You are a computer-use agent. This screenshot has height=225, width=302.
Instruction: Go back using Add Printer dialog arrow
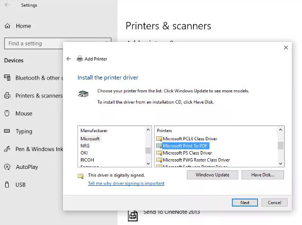(69, 59)
